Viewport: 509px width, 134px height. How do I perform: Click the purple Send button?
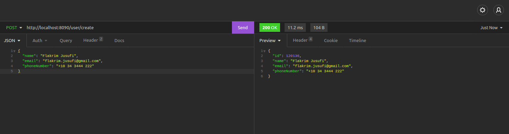(x=243, y=27)
